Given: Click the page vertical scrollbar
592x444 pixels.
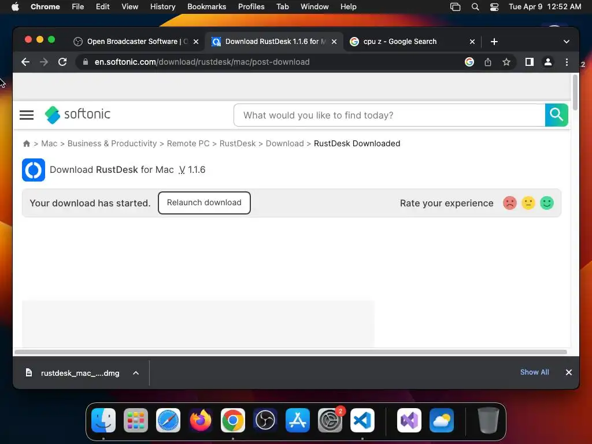Looking at the screenshot, I should [575, 92].
